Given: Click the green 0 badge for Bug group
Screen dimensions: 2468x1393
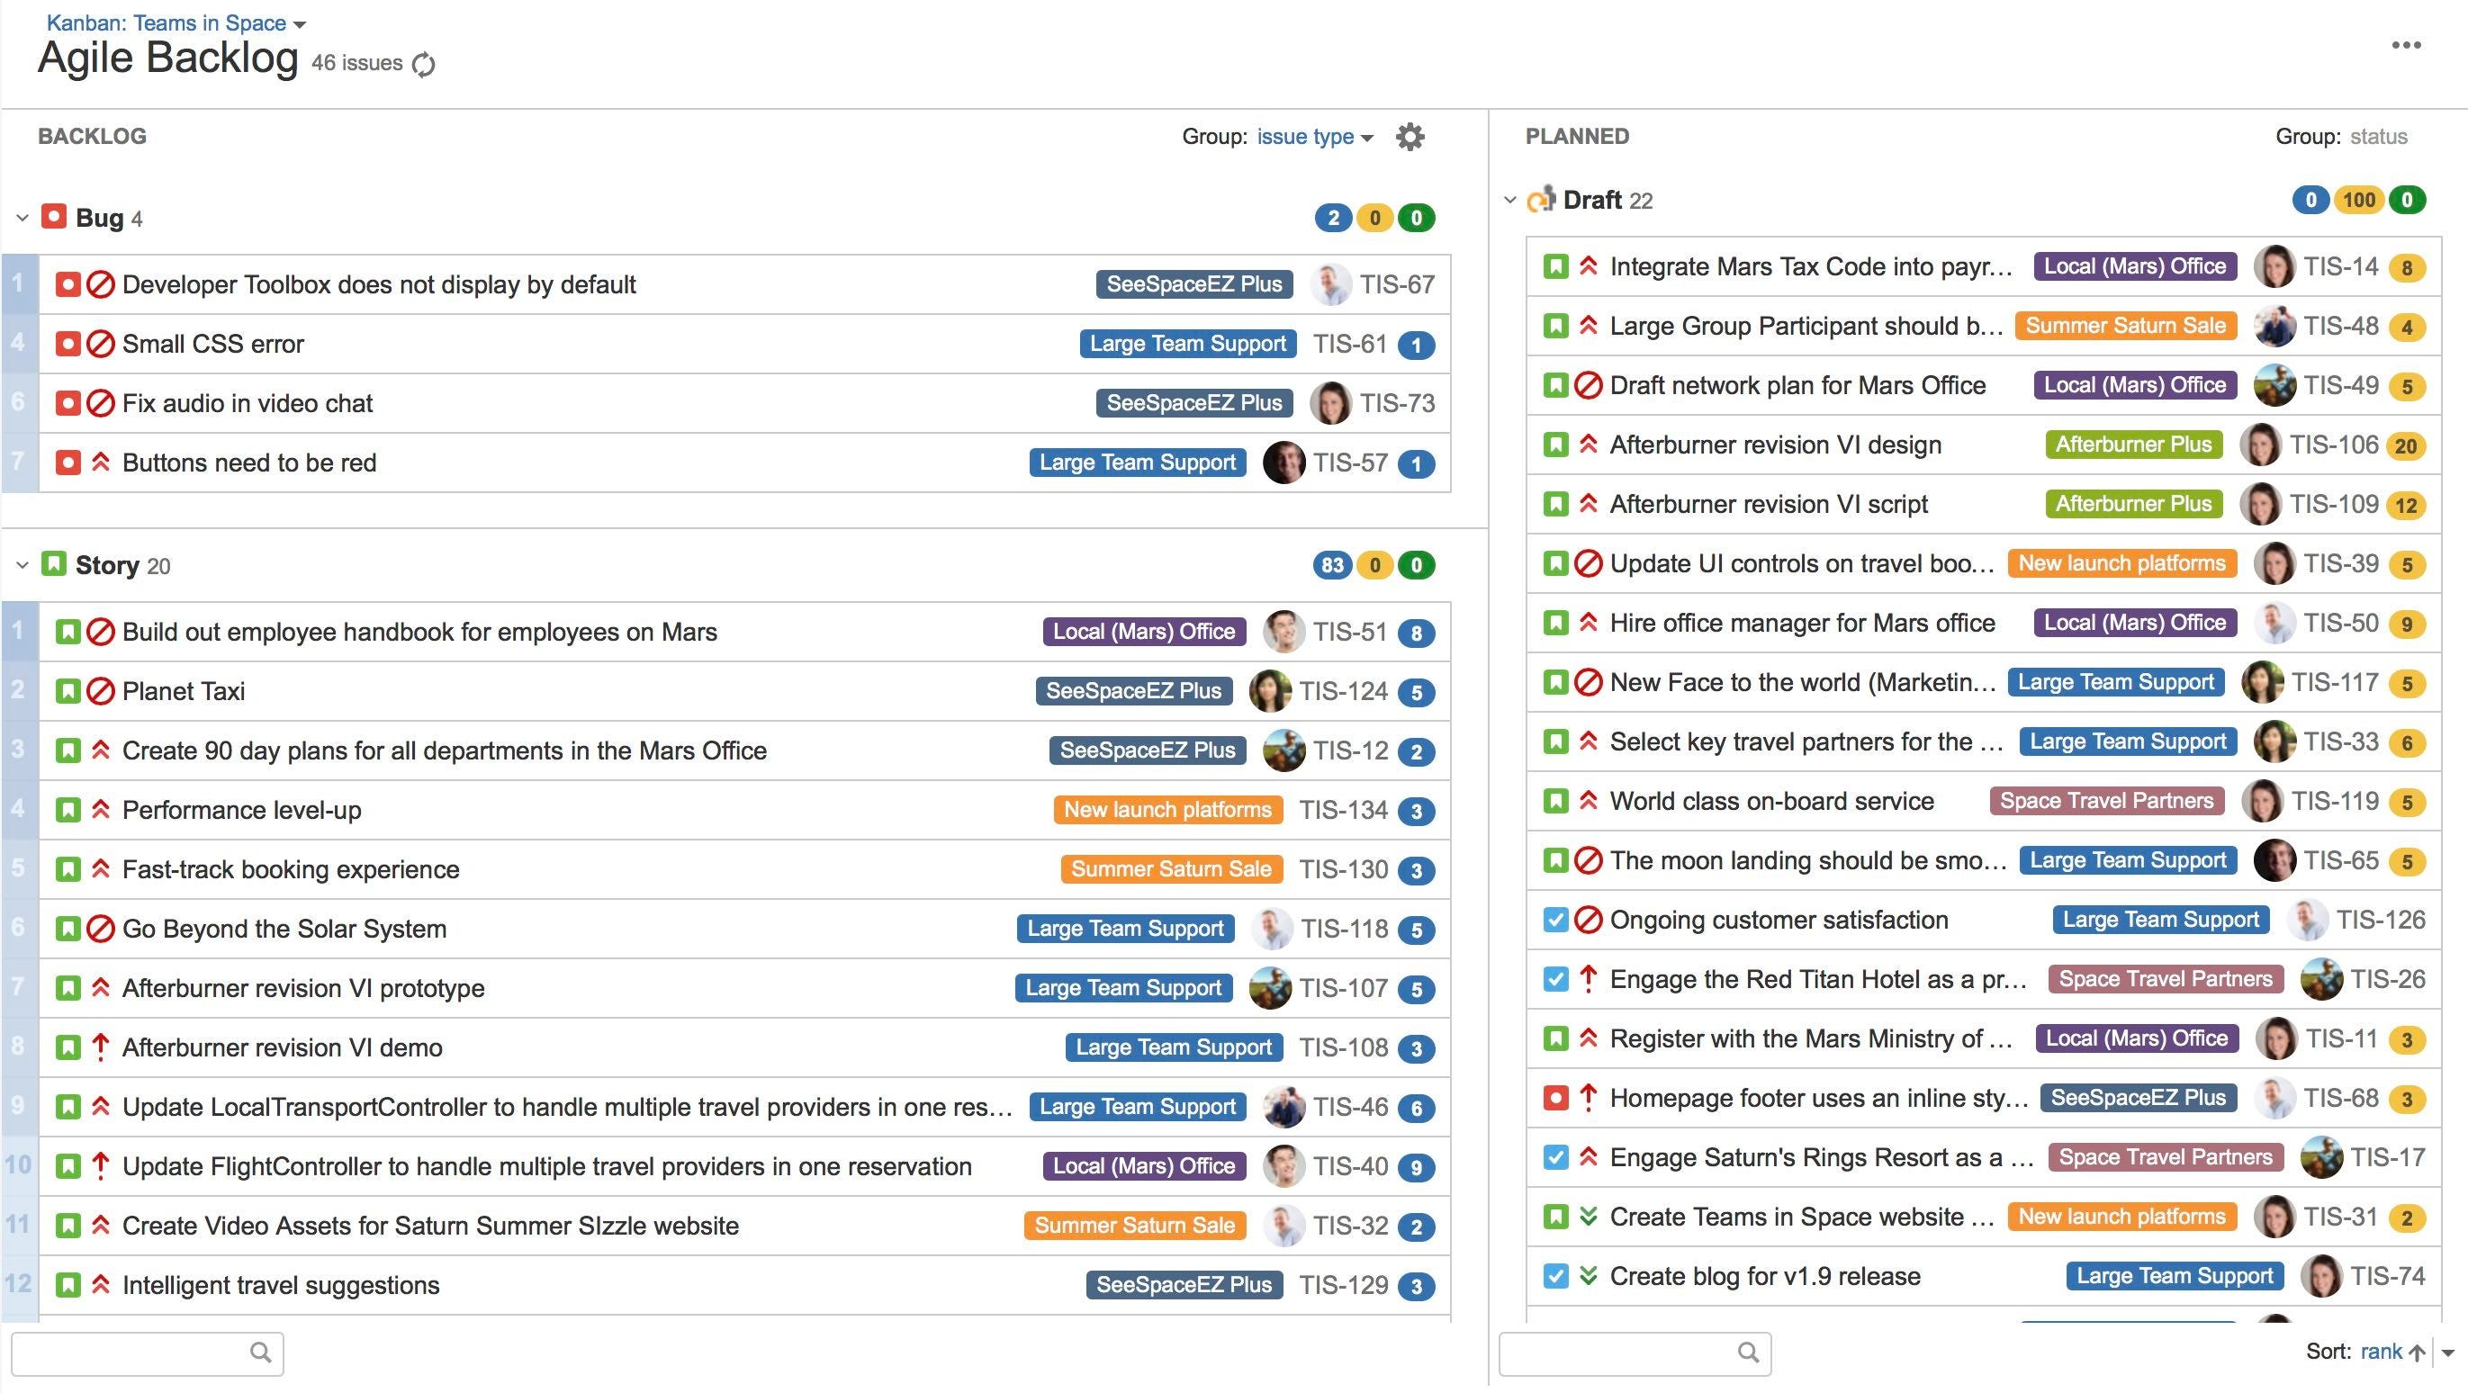Looking at the screenshot, I should pyautogui.click(x=1416, y=219).
